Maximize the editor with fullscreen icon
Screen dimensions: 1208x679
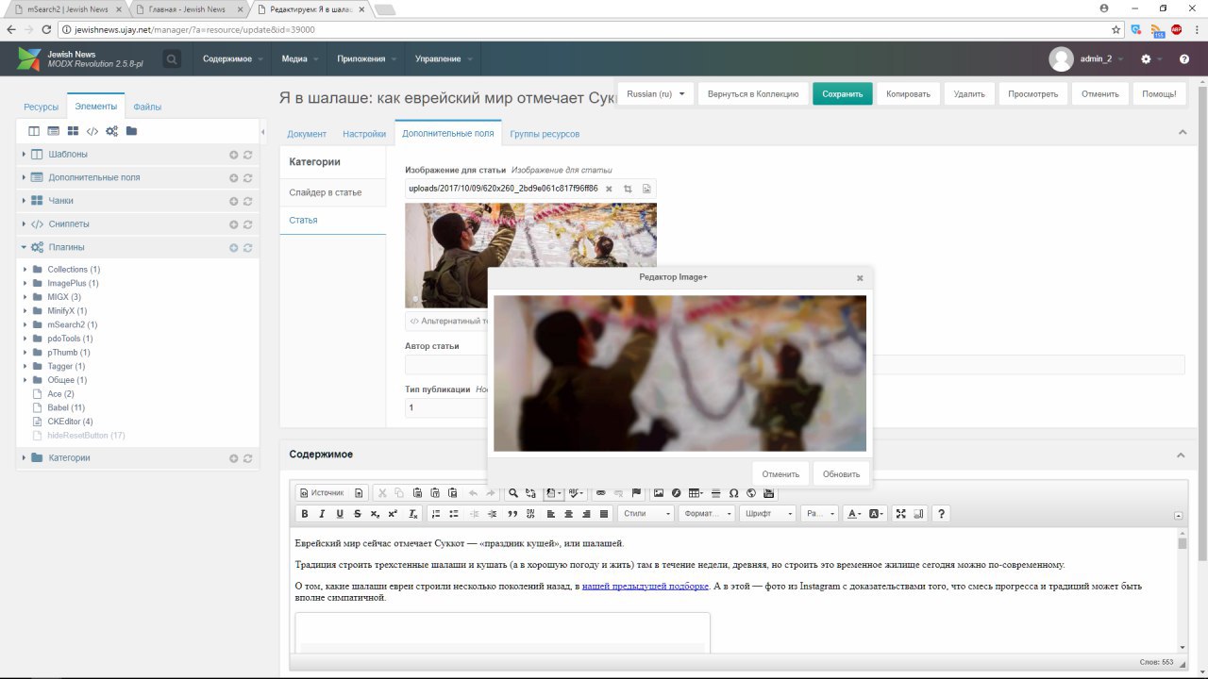pos(900,514)
